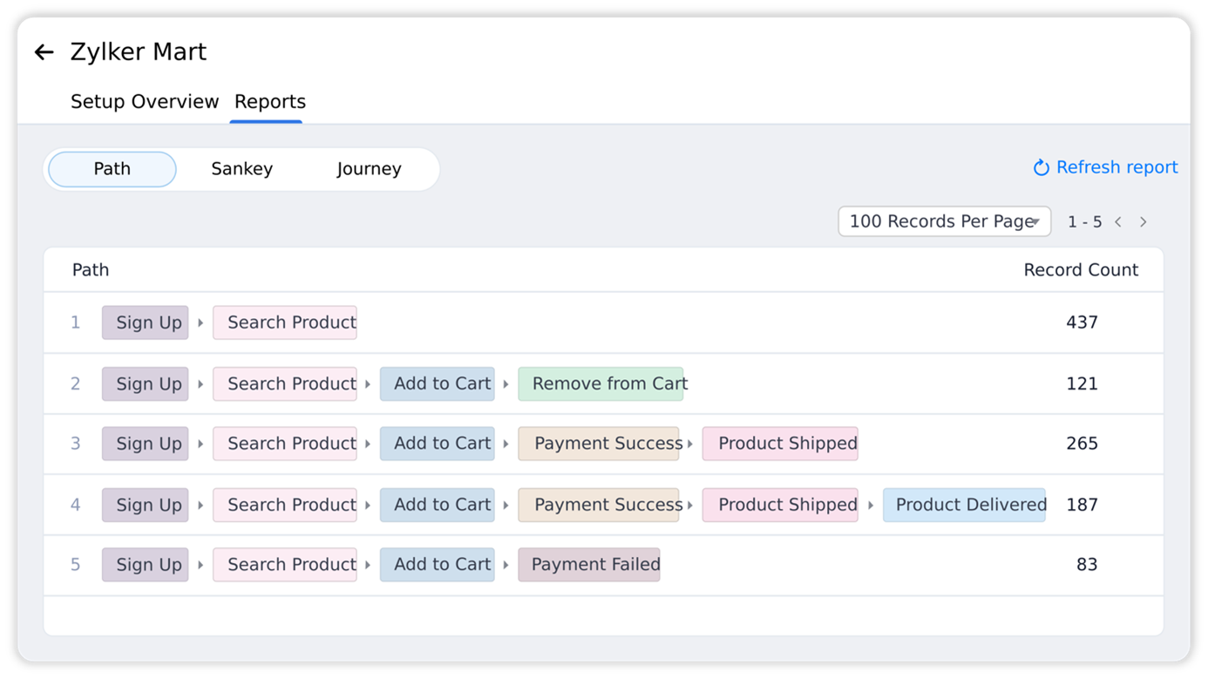
Task: Switch to the Setup Overview tab
Action: 145,102
